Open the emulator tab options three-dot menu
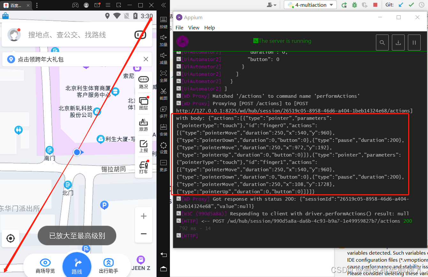 pyautogui.click(x=37, y=5)
